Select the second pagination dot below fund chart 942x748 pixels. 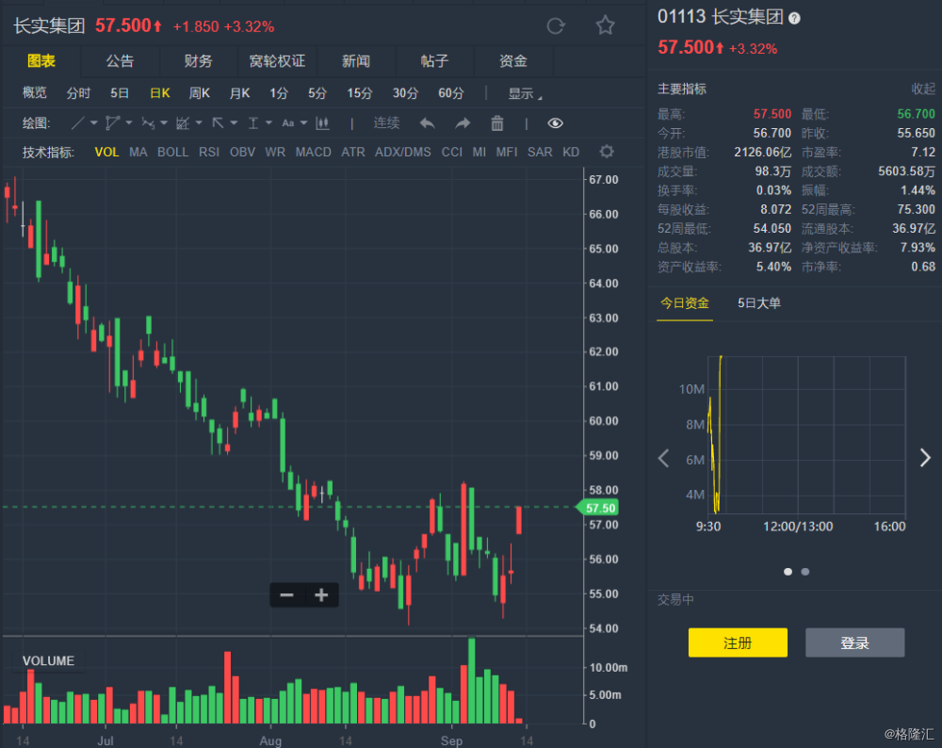pyautogui.click(x=805, y=572)
